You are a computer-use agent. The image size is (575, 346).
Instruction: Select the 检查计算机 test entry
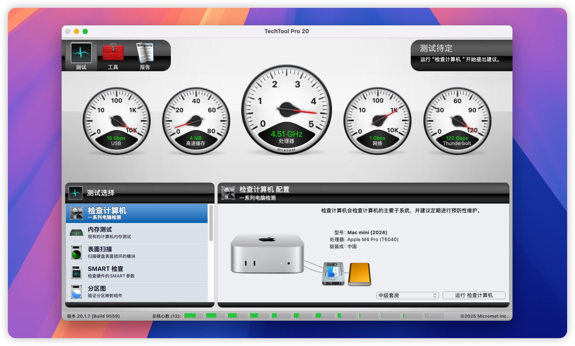point(137,213)
